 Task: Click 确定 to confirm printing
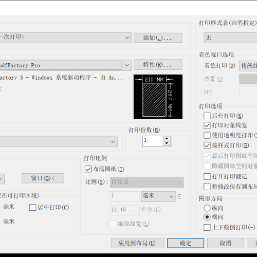point(186,243)
